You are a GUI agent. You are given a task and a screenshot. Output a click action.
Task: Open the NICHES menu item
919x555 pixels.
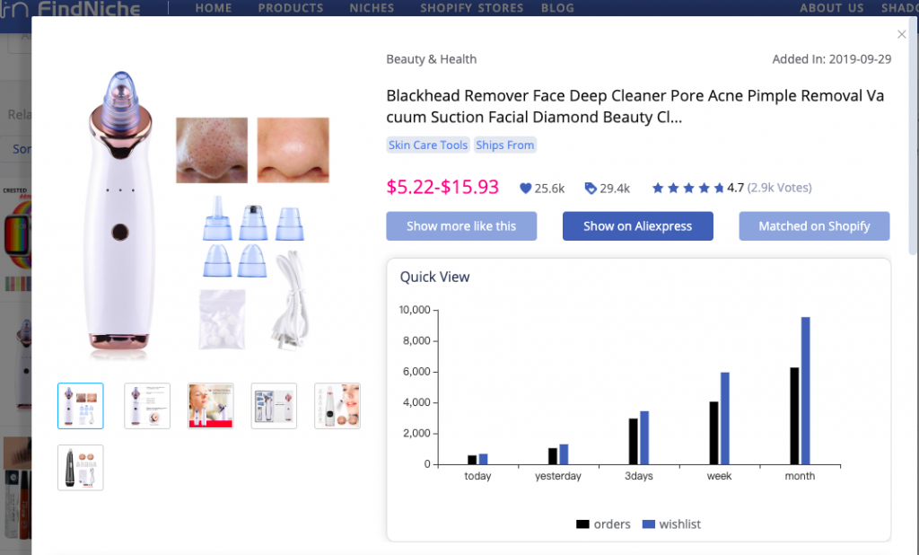click(372, 8)
